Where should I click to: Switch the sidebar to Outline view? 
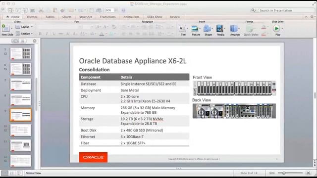coord(23,41)
